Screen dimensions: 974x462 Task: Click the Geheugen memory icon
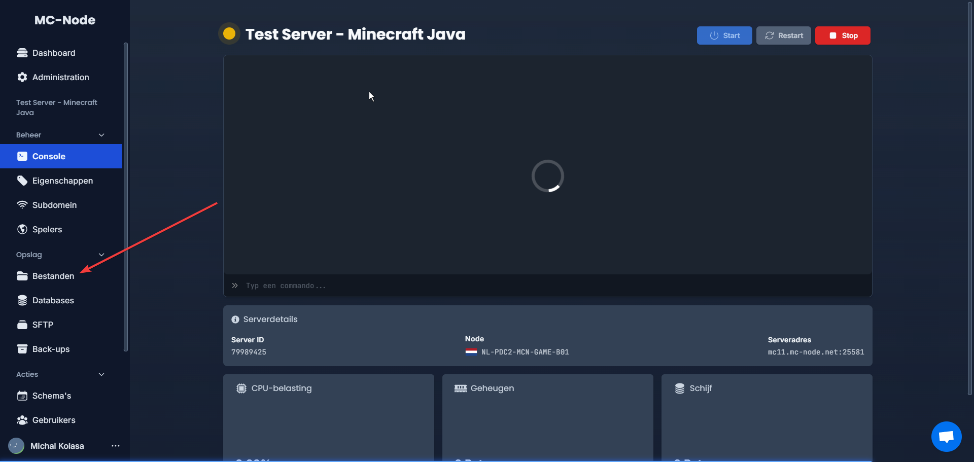(x=461, y=388)
